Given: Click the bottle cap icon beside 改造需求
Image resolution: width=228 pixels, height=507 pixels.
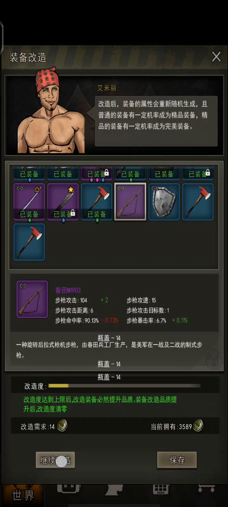Looking at the screenshot, I should pyautogui.click(x=62, y=426).
